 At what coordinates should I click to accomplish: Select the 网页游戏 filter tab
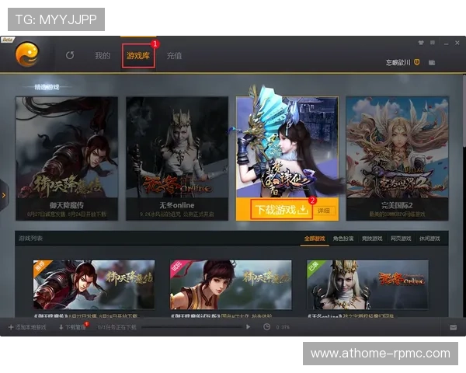click(401, 239)
